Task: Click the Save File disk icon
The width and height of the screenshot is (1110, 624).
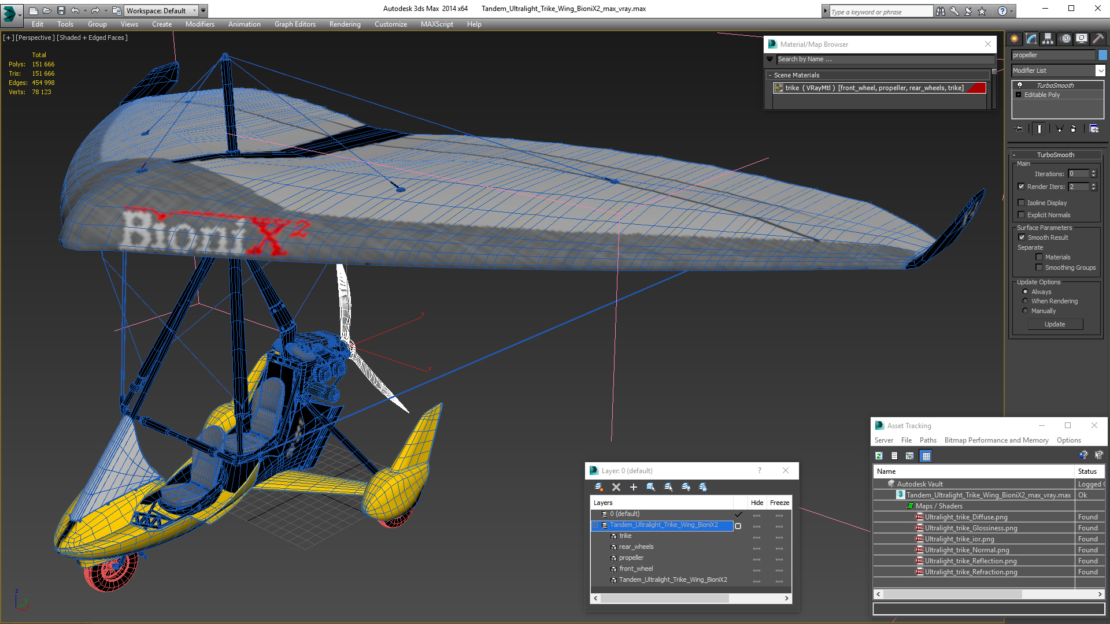Action: click(61, 10)
